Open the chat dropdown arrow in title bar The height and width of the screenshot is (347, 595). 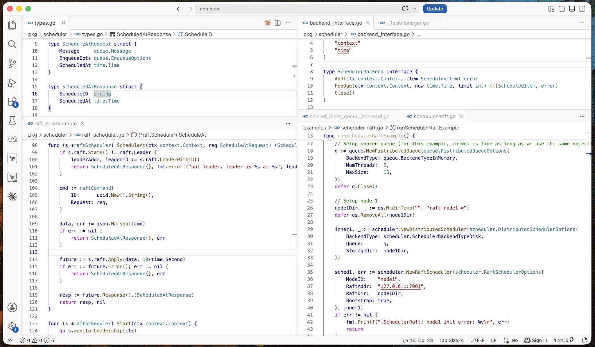415,9
